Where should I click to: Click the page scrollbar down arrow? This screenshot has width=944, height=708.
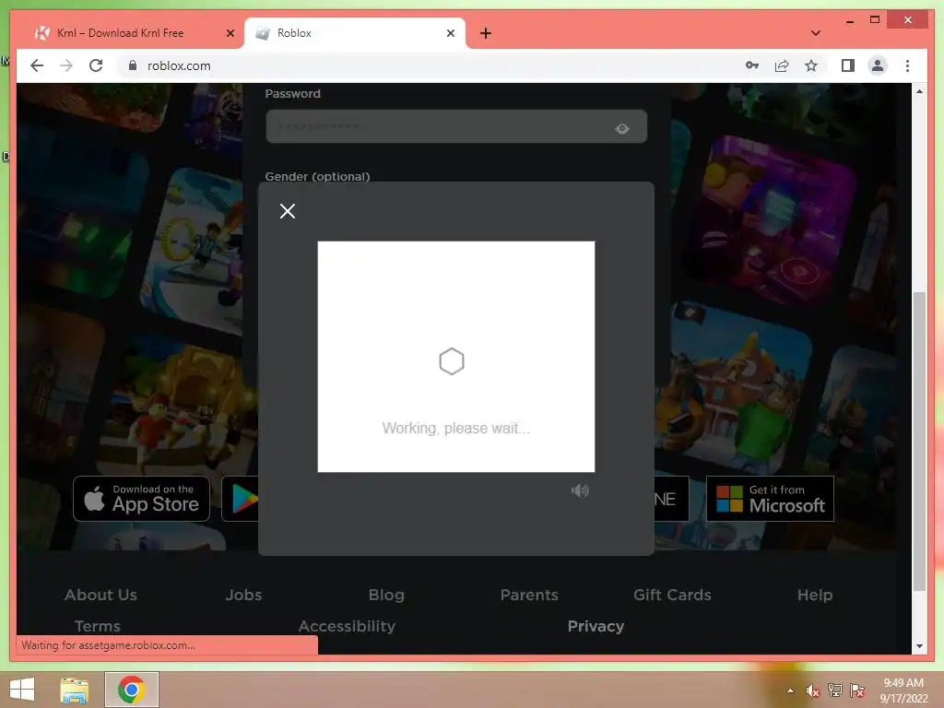tap(919, 646)
